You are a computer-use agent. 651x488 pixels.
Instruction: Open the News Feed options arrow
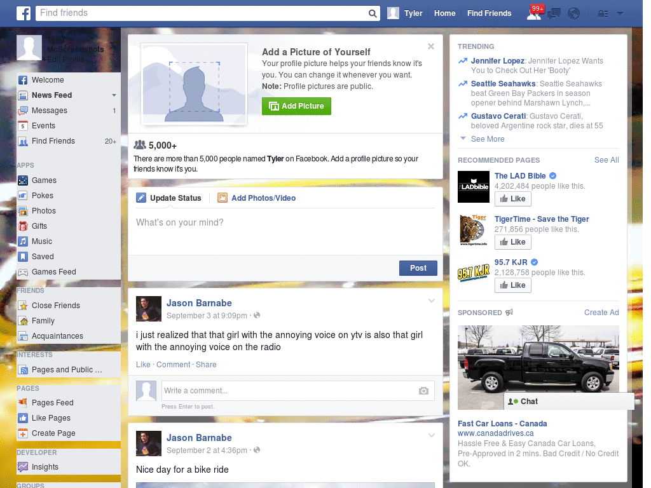114,95
